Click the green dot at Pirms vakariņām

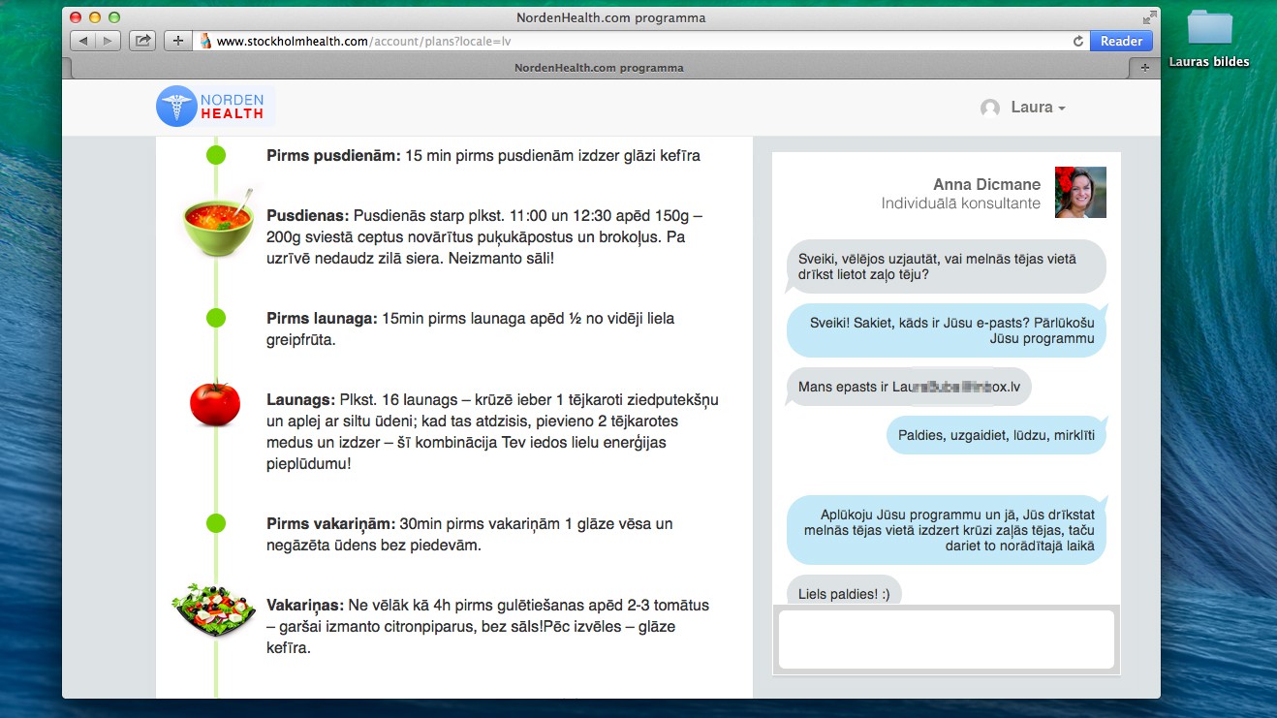[216, 523]
